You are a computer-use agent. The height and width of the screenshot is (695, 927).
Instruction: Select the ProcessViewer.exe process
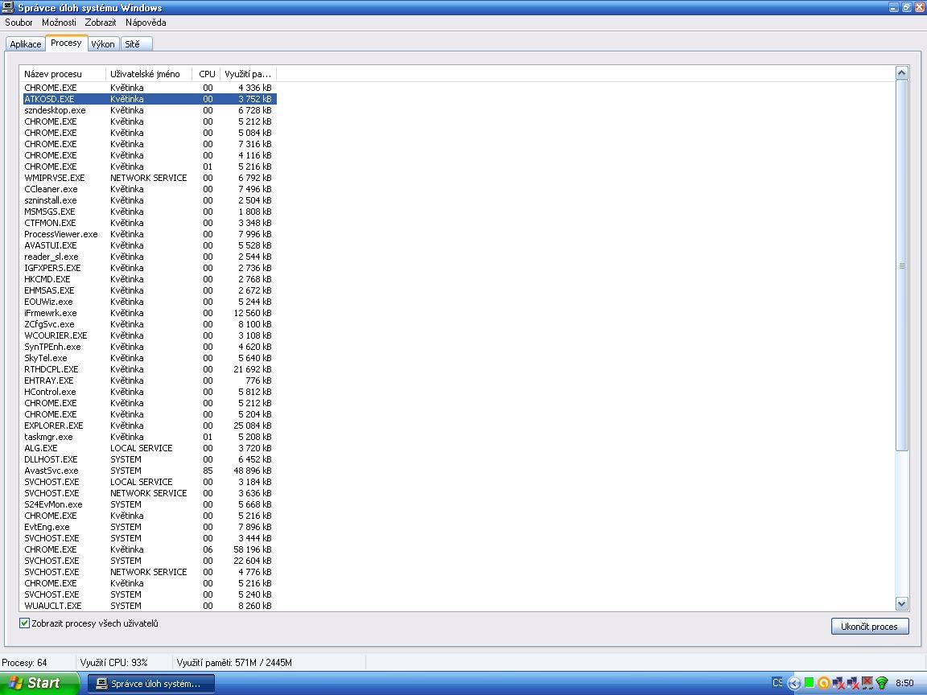pyautogui.click(x=150, y=234)
